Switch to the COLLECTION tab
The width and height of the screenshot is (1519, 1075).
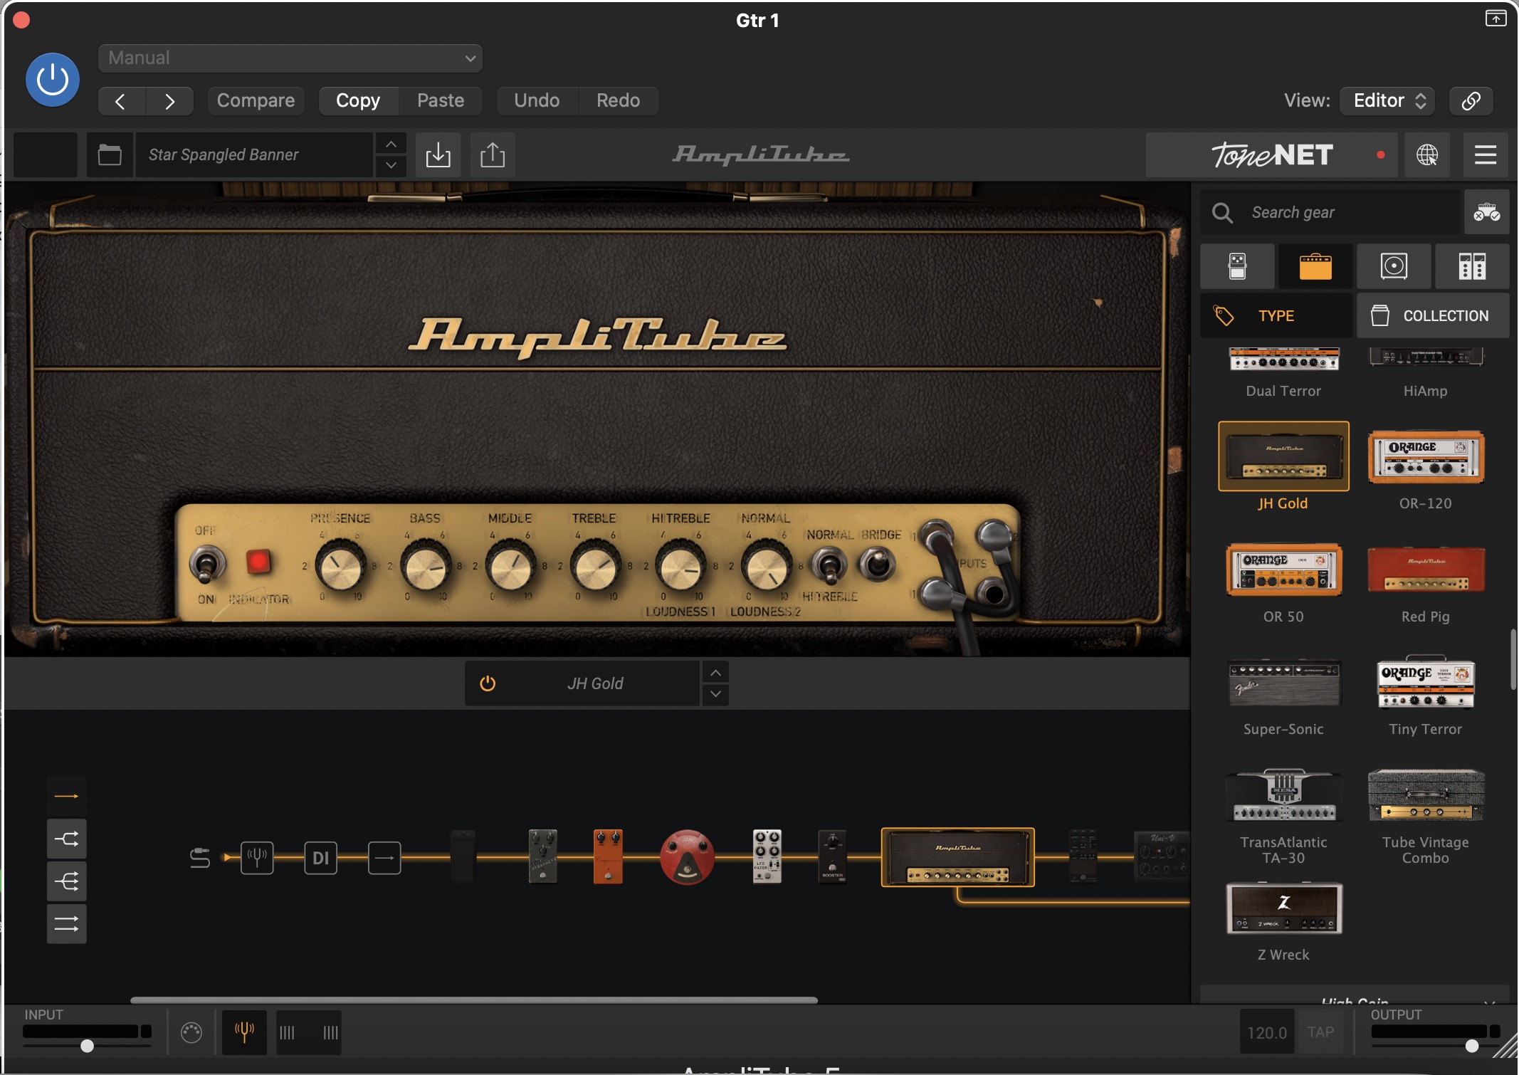pyautogui.click(x=1433, y=315)
